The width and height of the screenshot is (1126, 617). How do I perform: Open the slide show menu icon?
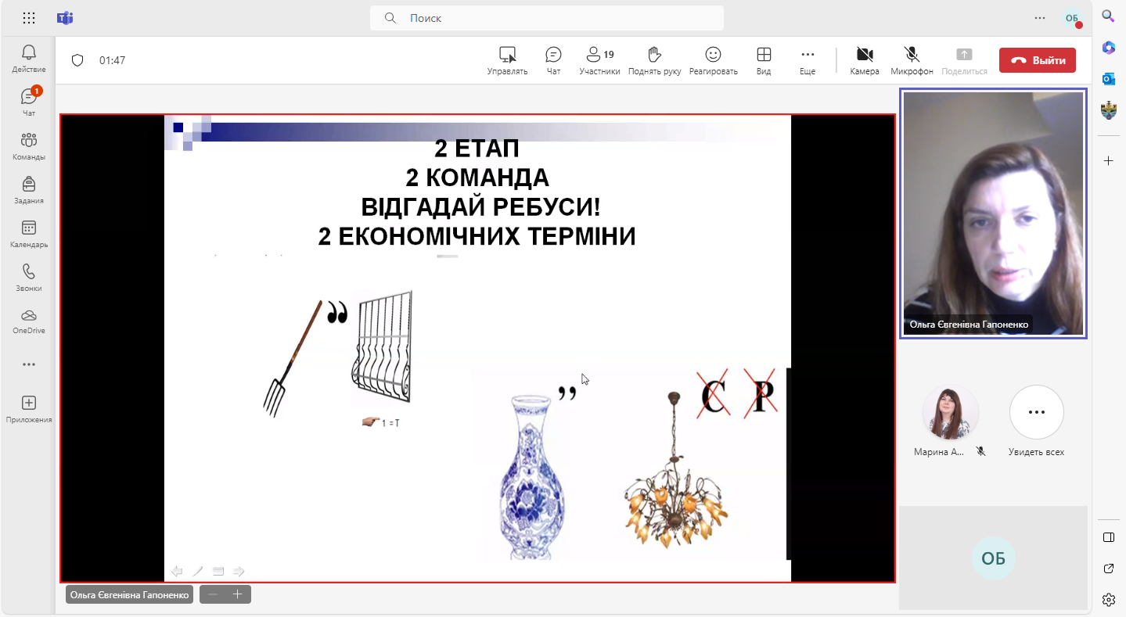[218, 571]
